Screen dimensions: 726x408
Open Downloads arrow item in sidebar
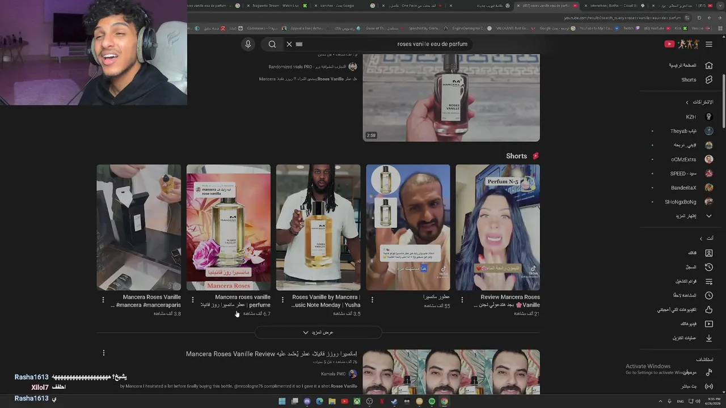(692, 338)
